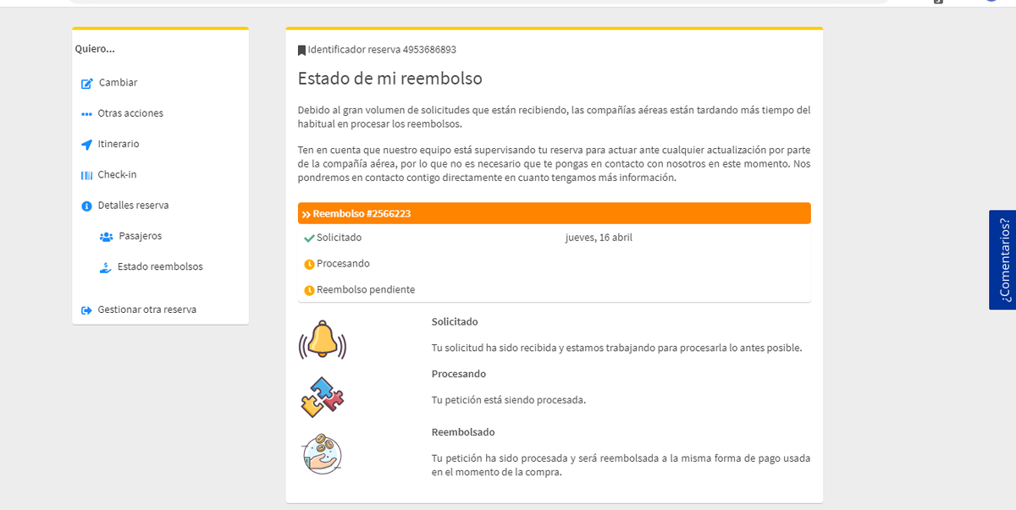Click text starting Tu solicitud ha sido recibida
Viewport: 1016px width, 510px height.
pos(616,348)
